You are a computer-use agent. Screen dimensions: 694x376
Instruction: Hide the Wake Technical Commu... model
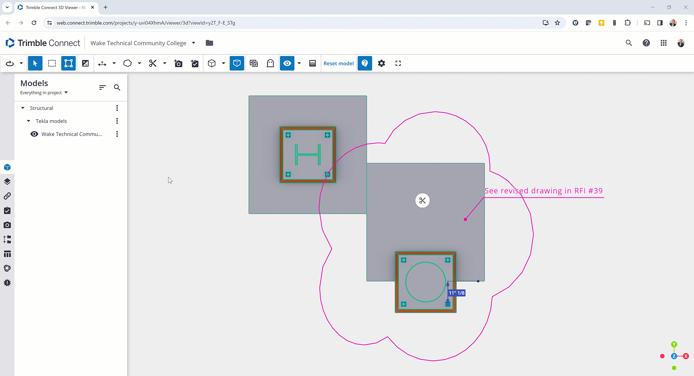[34, 134]
